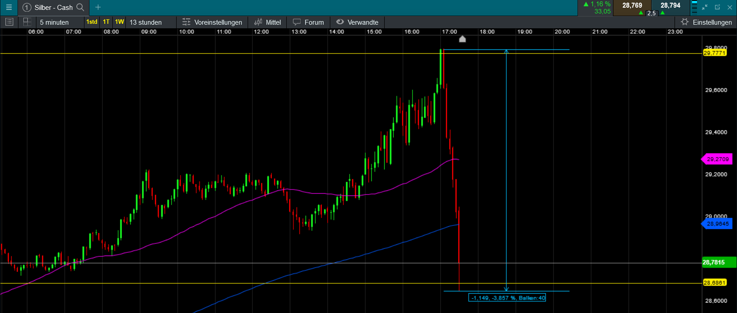Click the 06:00 time axis label
The height and width of the screenshot is (313, 737).
pos(36,32)
